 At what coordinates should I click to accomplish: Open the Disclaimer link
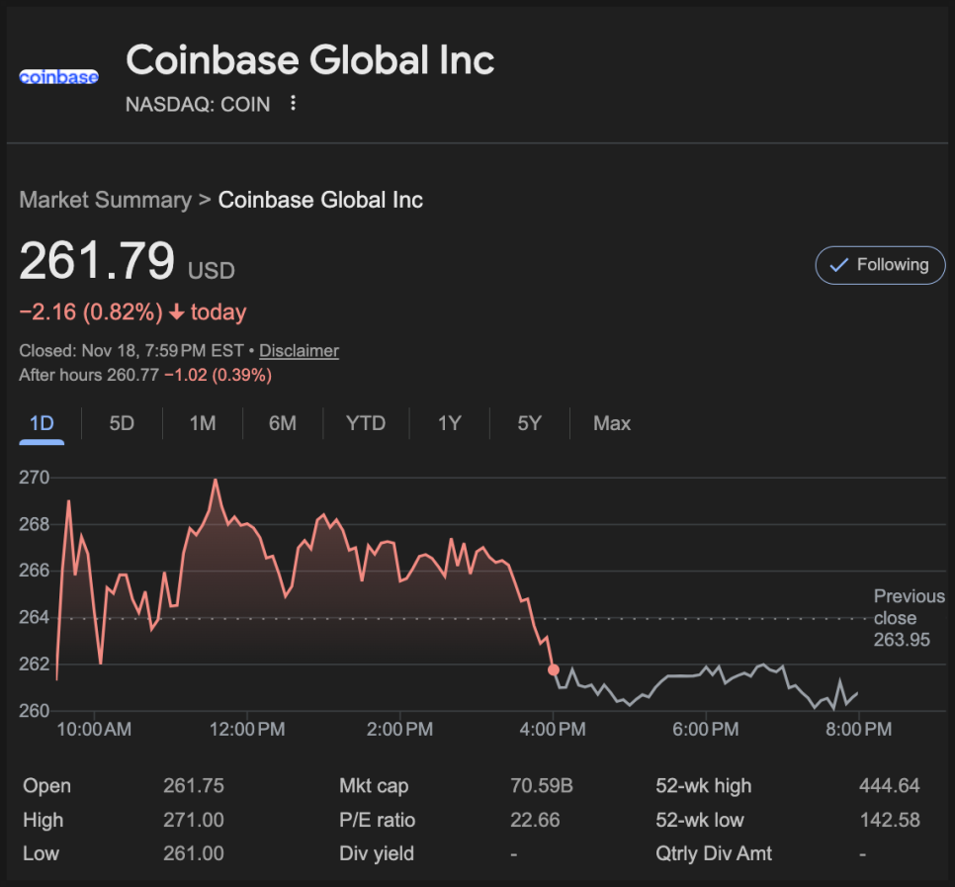tap(299, 351)
